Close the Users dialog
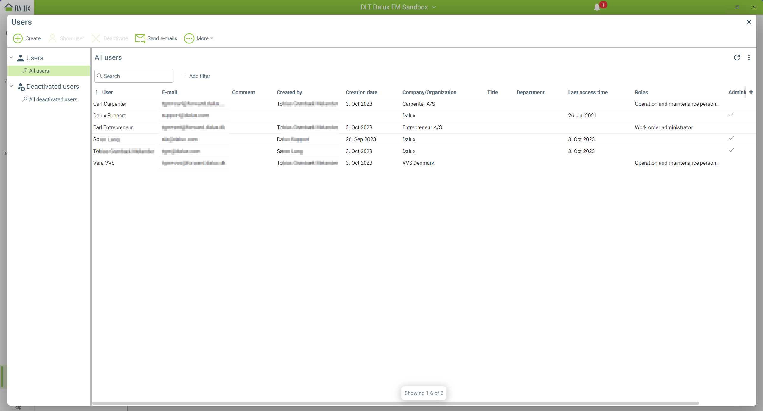 coord(749,22)
